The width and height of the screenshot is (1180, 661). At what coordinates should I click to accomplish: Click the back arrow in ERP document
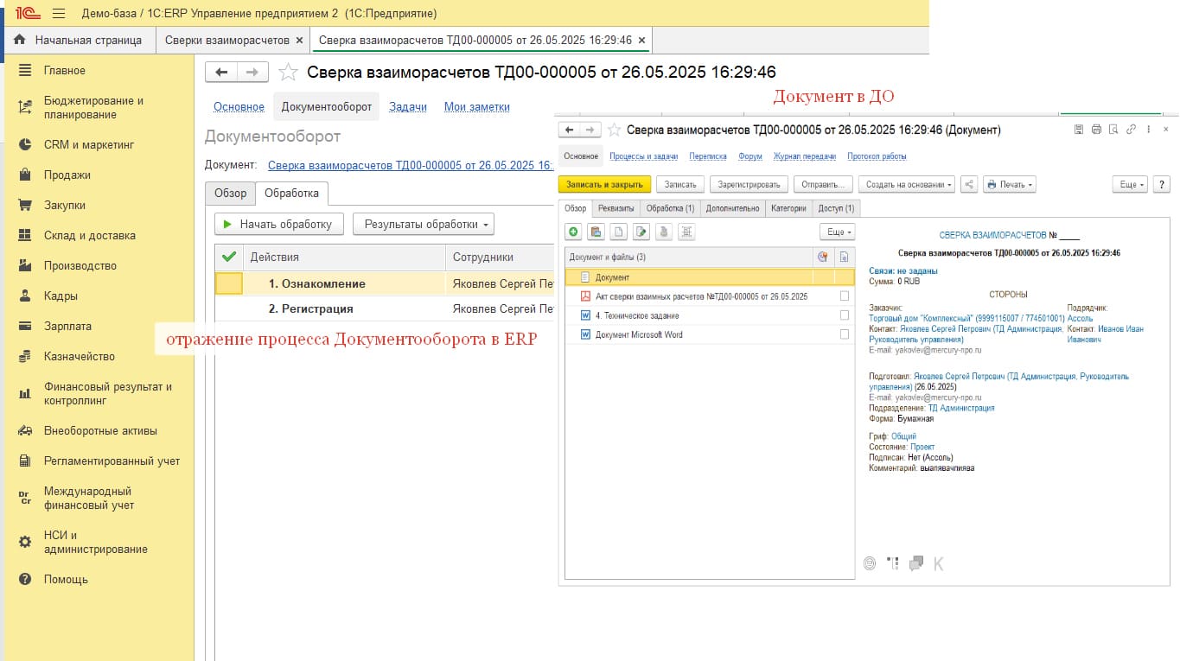(221, 73)
